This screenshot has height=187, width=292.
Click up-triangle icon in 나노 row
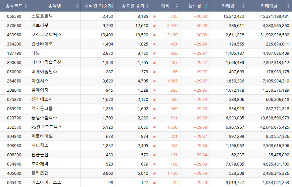[x=154, y=53]
